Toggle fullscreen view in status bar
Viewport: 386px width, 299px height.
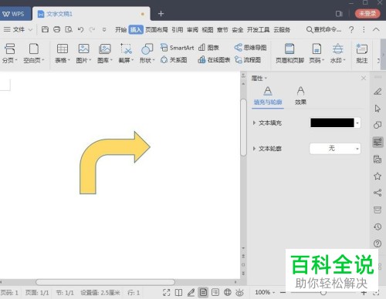(167, 292)
